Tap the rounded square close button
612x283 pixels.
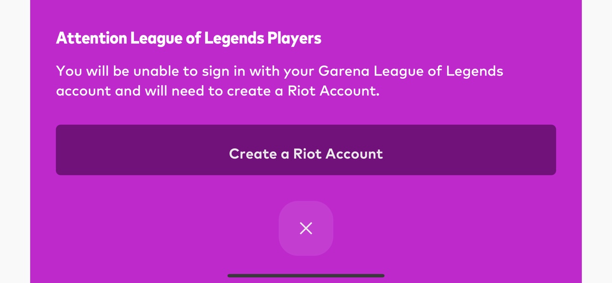coord(306,228)
